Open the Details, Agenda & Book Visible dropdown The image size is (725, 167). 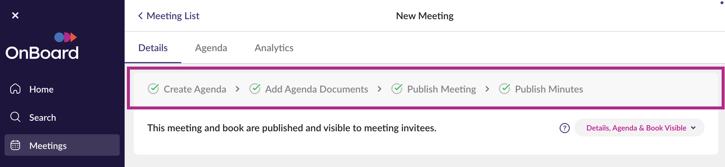pyautogui.click(x=639, y=128)
